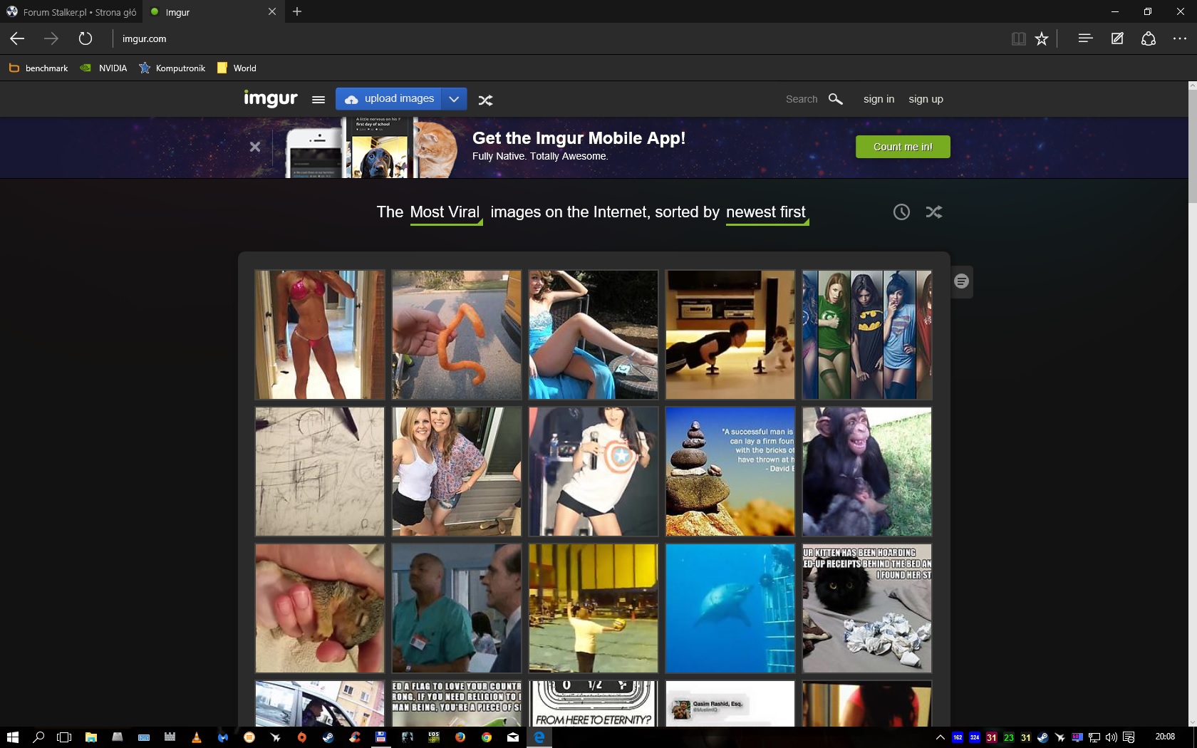Click the imgur logo
Viewport: 1197px width, 748px height.
[x=270, y=98]
